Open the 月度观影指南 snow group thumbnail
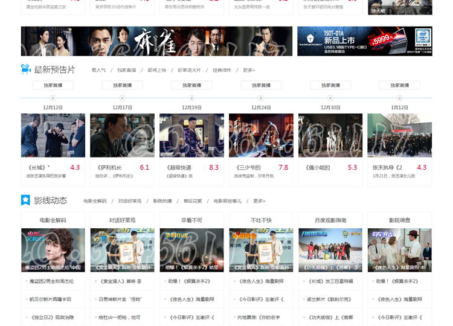The height and width of the screenshot is (326, 453). click(x=330, y=250)
